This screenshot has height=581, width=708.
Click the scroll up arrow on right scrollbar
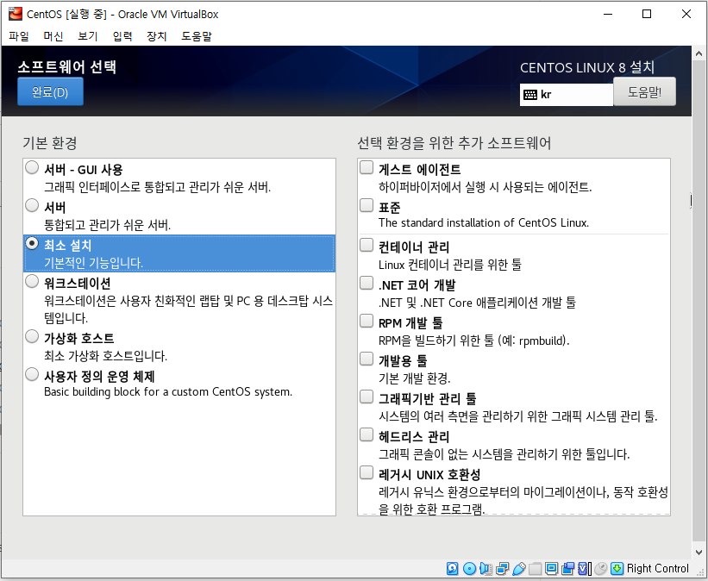click(699, 53)
